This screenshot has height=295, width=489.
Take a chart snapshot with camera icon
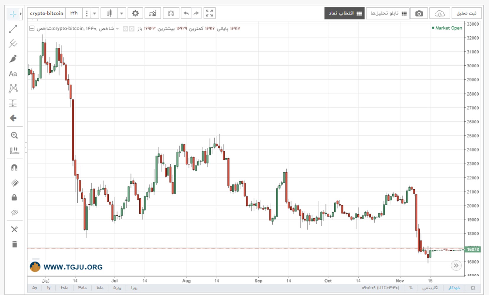419,13
